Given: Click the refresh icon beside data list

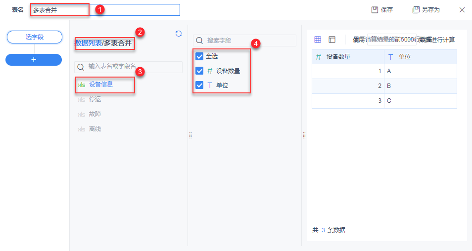Looking at the screenshot, I should point(179,34).
